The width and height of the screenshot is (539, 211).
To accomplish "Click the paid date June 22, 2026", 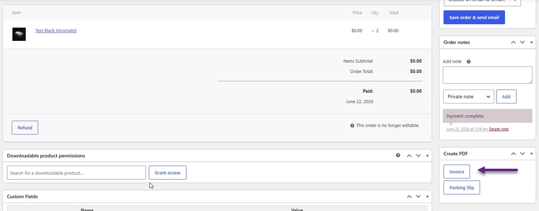I will tap(359, 102).
